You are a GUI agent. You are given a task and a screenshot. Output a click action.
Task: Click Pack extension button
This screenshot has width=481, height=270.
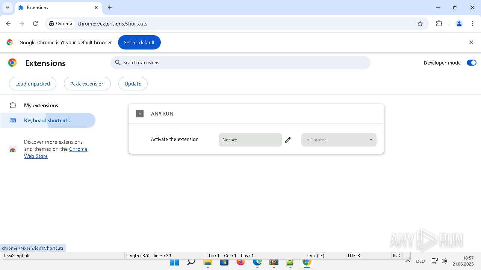(87, 84)
